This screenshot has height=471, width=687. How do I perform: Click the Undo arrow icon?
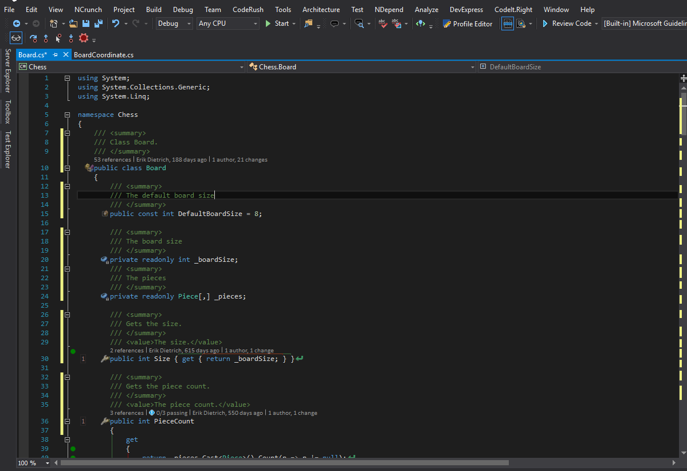[116, 23]
